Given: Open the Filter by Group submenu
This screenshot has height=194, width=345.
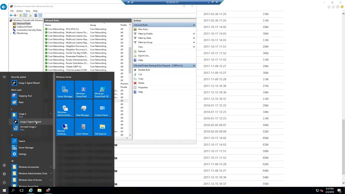Looking at the screenshot, I should pos(164,42).
